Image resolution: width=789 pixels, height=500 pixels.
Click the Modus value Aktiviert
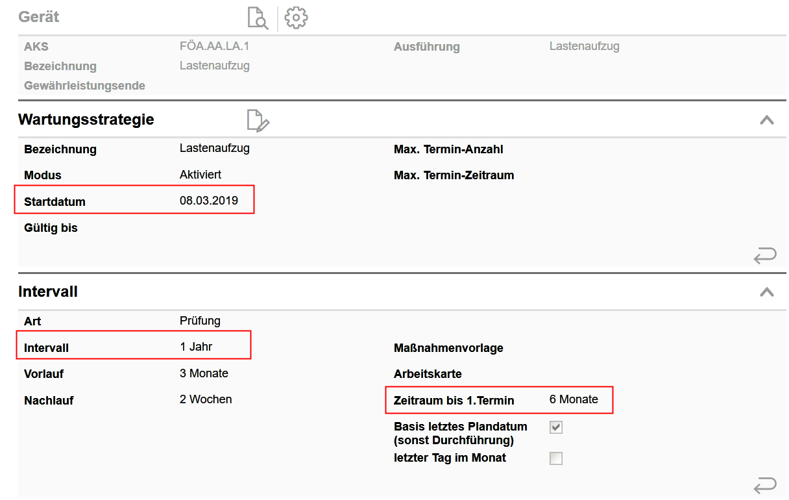[200, 175]
